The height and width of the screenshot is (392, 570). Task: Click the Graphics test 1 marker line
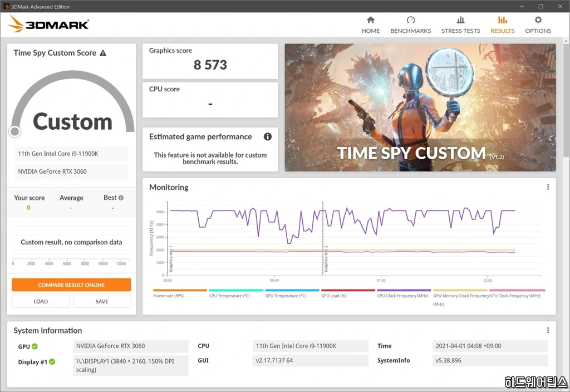(x=168, y=238)
